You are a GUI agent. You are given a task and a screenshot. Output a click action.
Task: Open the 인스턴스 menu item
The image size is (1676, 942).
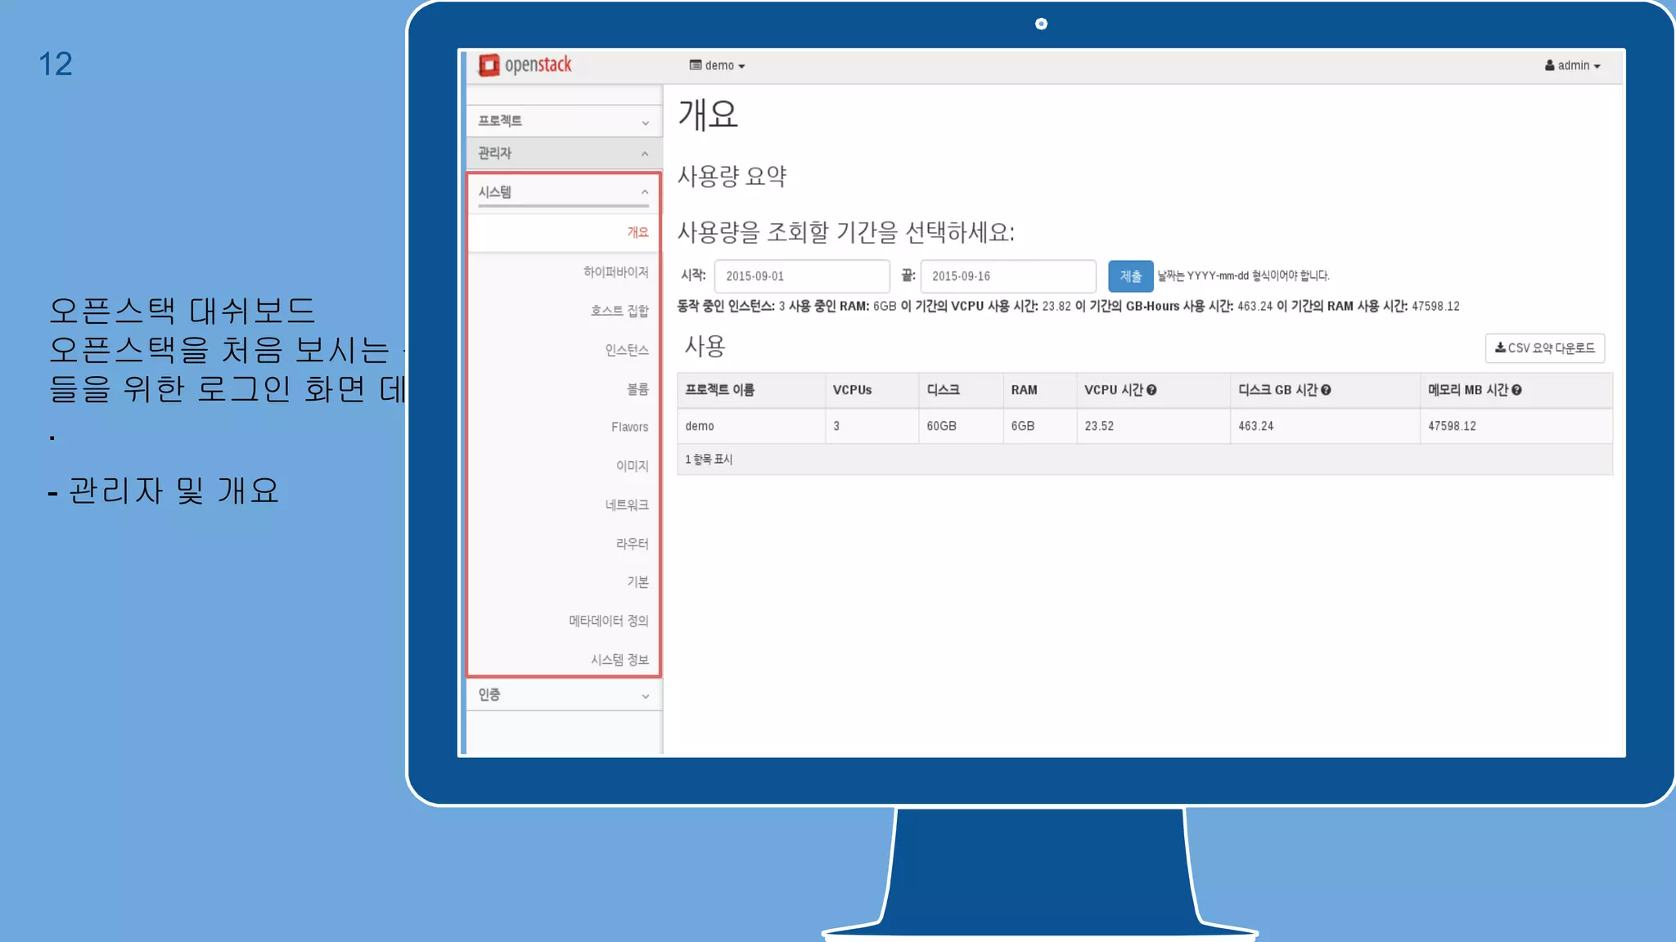[626, 350]
